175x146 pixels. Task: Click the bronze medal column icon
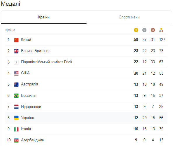(x=153, y=30)
